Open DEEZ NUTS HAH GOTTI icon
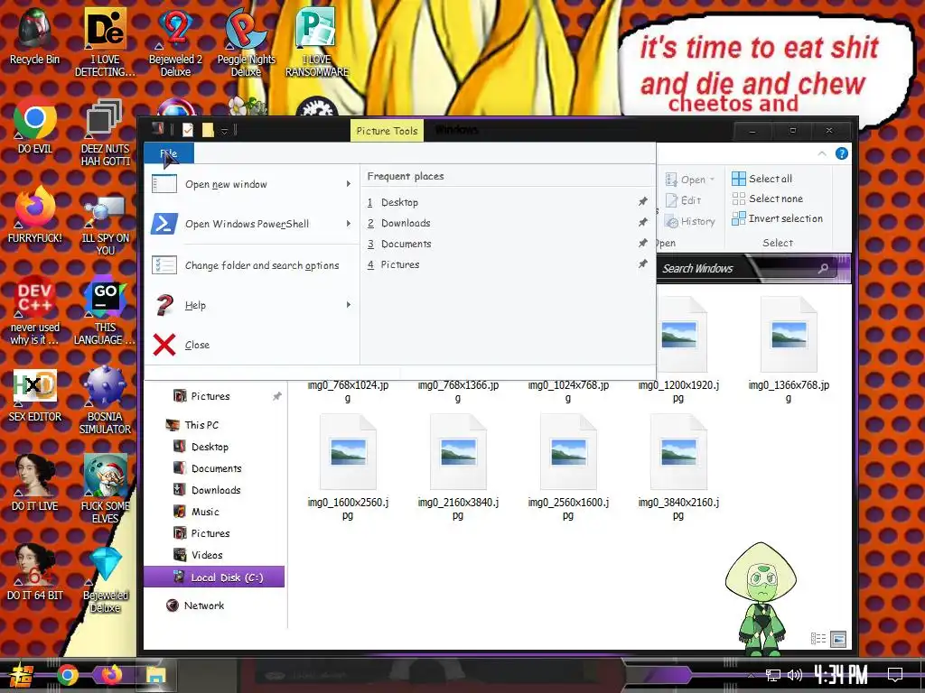This screenshot has width=925, height=693. coord(105,132)
